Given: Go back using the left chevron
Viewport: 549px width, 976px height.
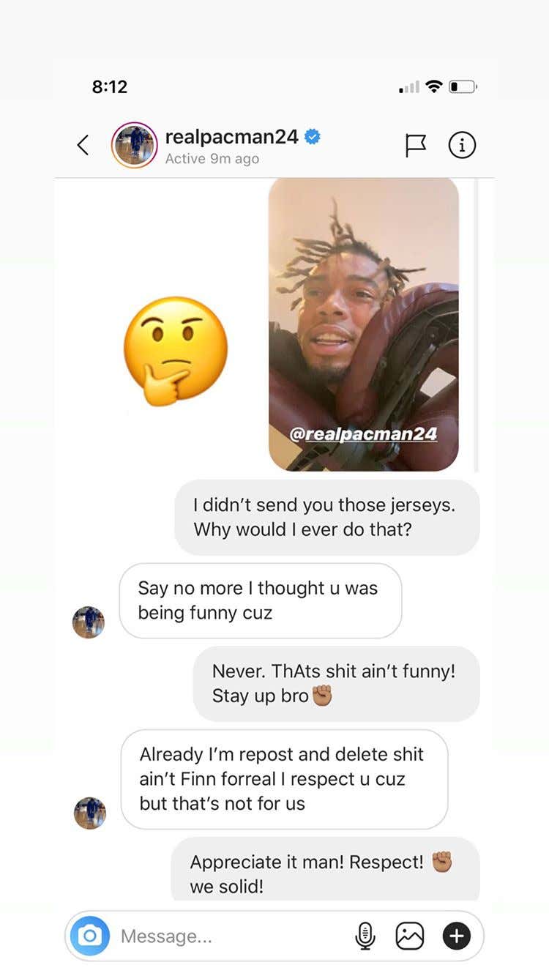Looking at the screenshot, I should pyautogui.click(x=83, y=145).
